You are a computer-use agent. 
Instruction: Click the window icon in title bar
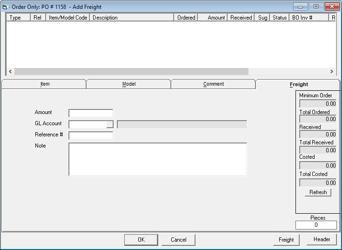[x=5, y=7]
